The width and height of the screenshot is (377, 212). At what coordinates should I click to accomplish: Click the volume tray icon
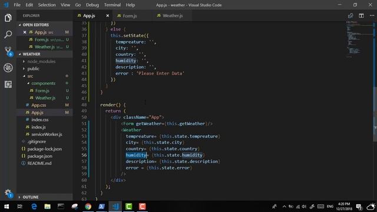point(304,207)
